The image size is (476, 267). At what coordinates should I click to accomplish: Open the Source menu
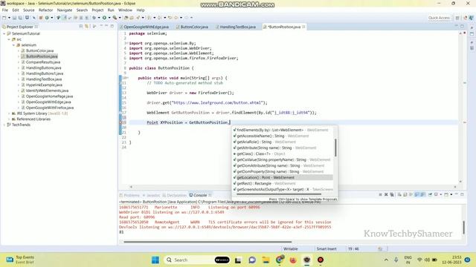pos(28,10)
